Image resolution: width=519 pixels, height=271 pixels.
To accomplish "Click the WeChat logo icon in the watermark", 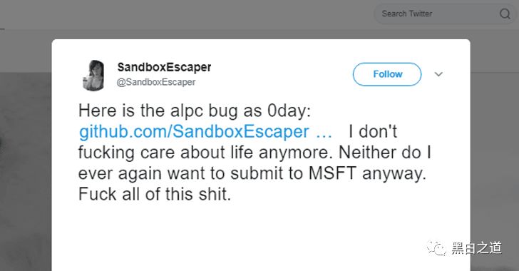I will 436,247.
